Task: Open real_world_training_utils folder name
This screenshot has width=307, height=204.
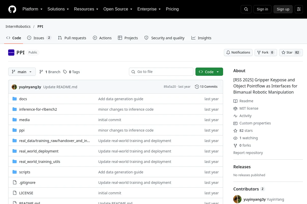Action: pyautogui.click(x=40, y=162)
